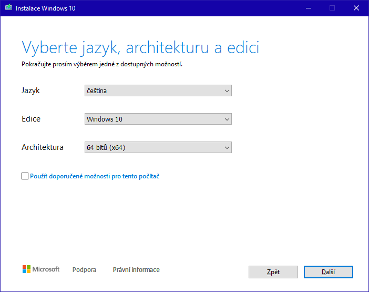This screenshot has width=369, height=292.
Task: Expand the Edice combo box
Action: click(x=158, y=119)
